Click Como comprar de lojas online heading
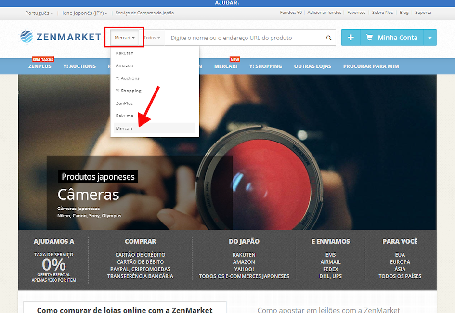The width and height of the screenshot is (455, 313). (x=125, y=310)
